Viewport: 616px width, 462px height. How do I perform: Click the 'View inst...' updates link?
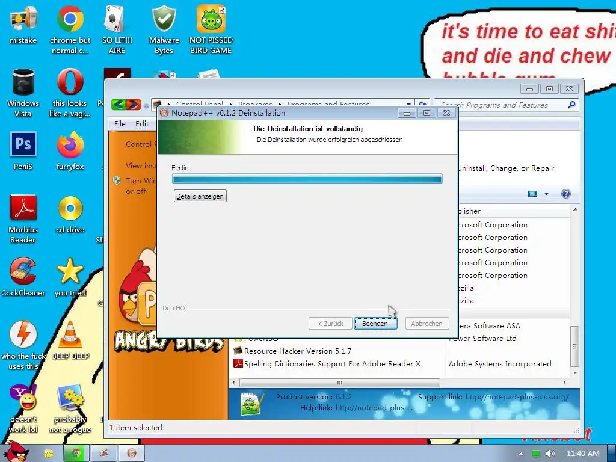(x=141, y=166)
